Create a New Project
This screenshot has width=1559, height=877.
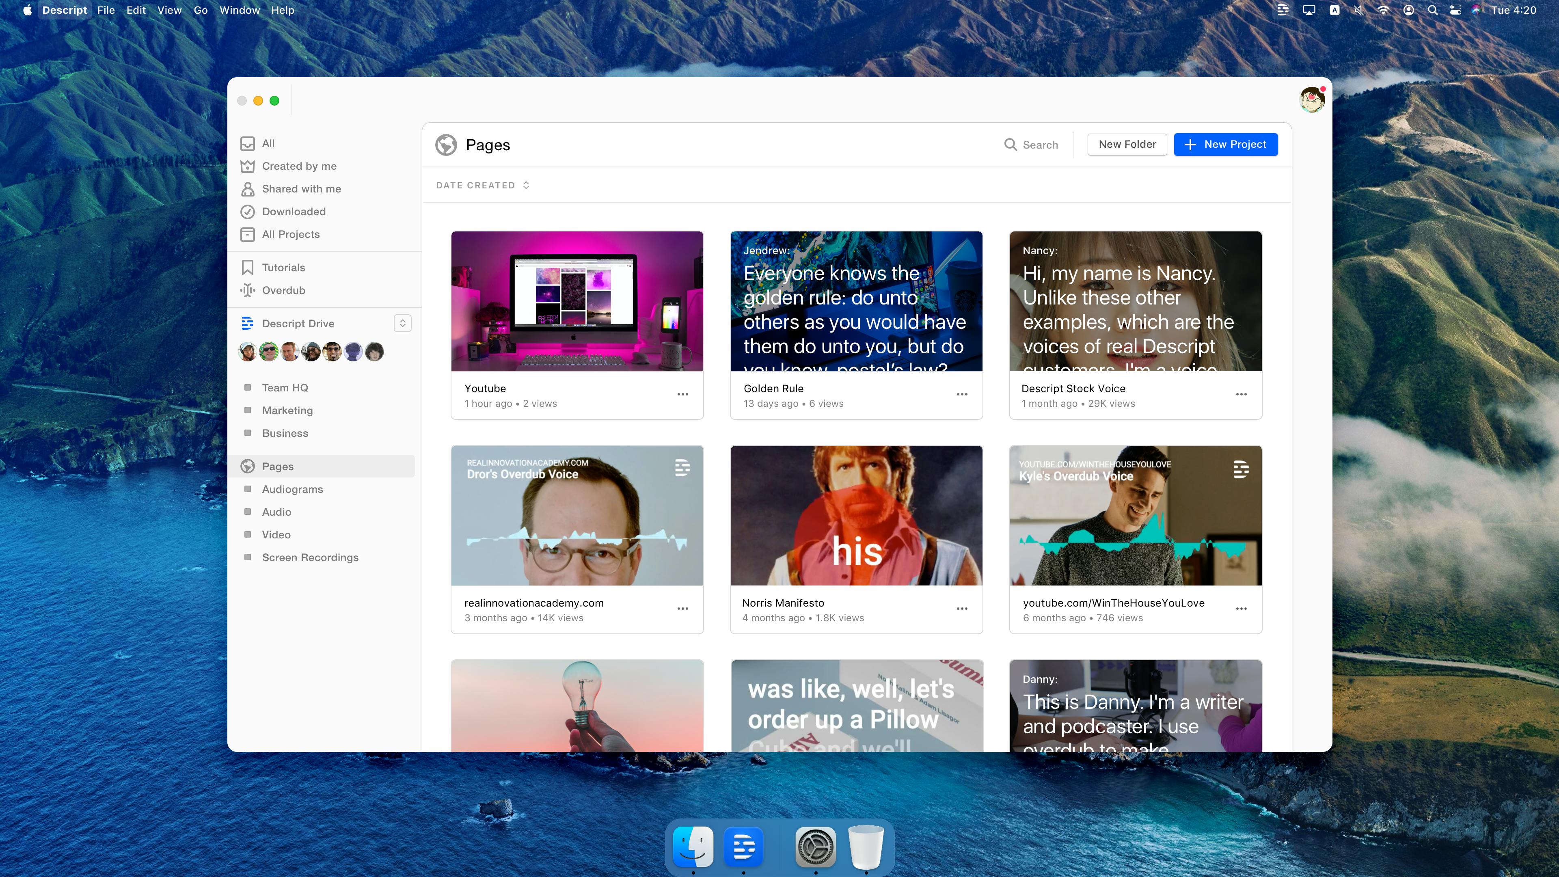[1226, 145]
